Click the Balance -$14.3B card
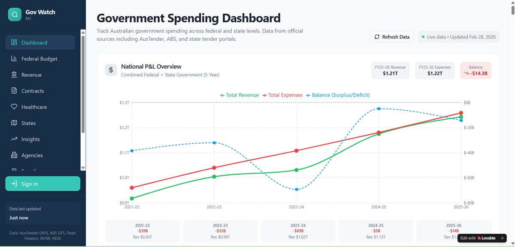515x247 pixels. (476, 70)
